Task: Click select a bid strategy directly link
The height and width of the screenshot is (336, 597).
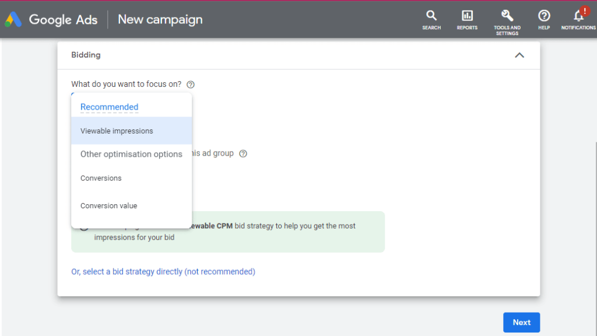Action: [x=163, y=272]
